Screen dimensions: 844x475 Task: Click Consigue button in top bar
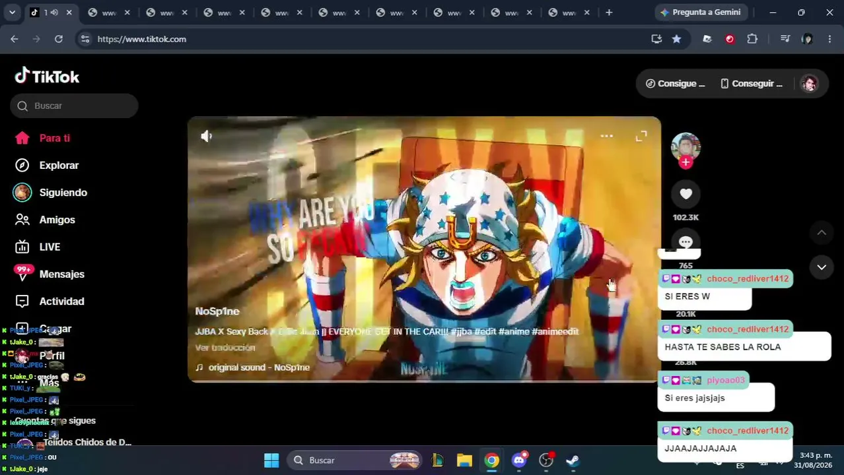coord(676,83)
